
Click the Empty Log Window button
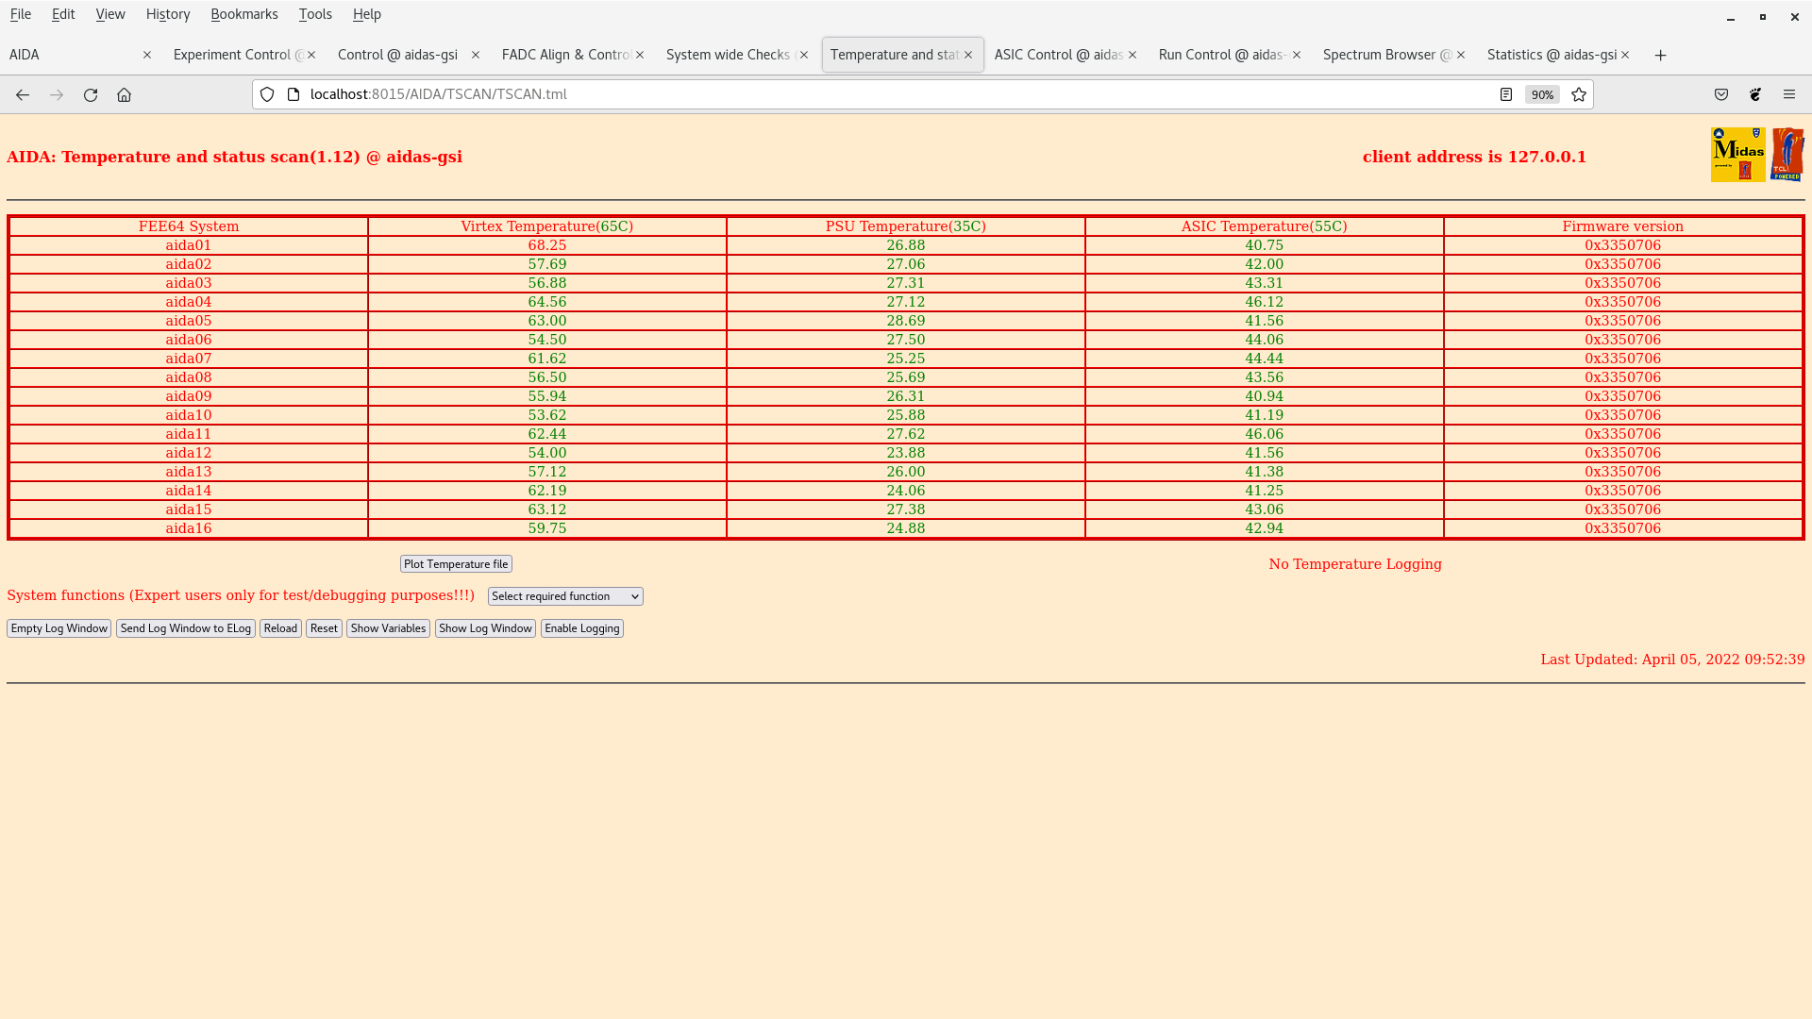(59, 628)
